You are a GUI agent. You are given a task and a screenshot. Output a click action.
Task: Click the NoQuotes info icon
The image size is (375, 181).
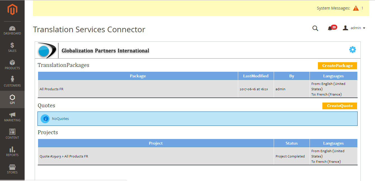45,119
